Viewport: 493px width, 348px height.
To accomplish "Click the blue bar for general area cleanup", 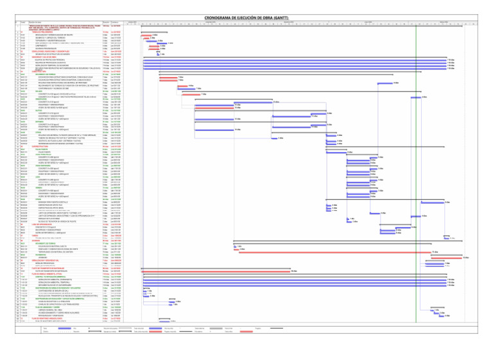I will click(432, 310).
